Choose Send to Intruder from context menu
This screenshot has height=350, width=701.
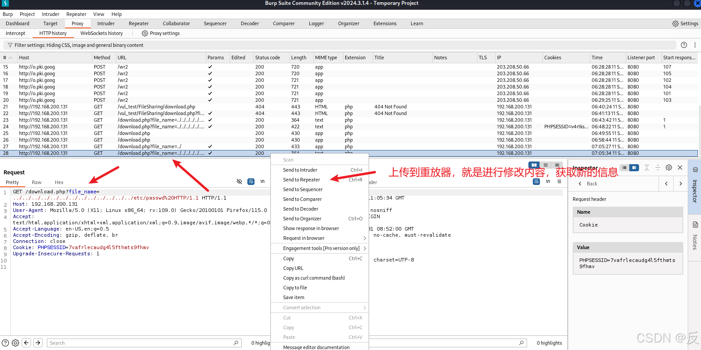coord(320,170)
